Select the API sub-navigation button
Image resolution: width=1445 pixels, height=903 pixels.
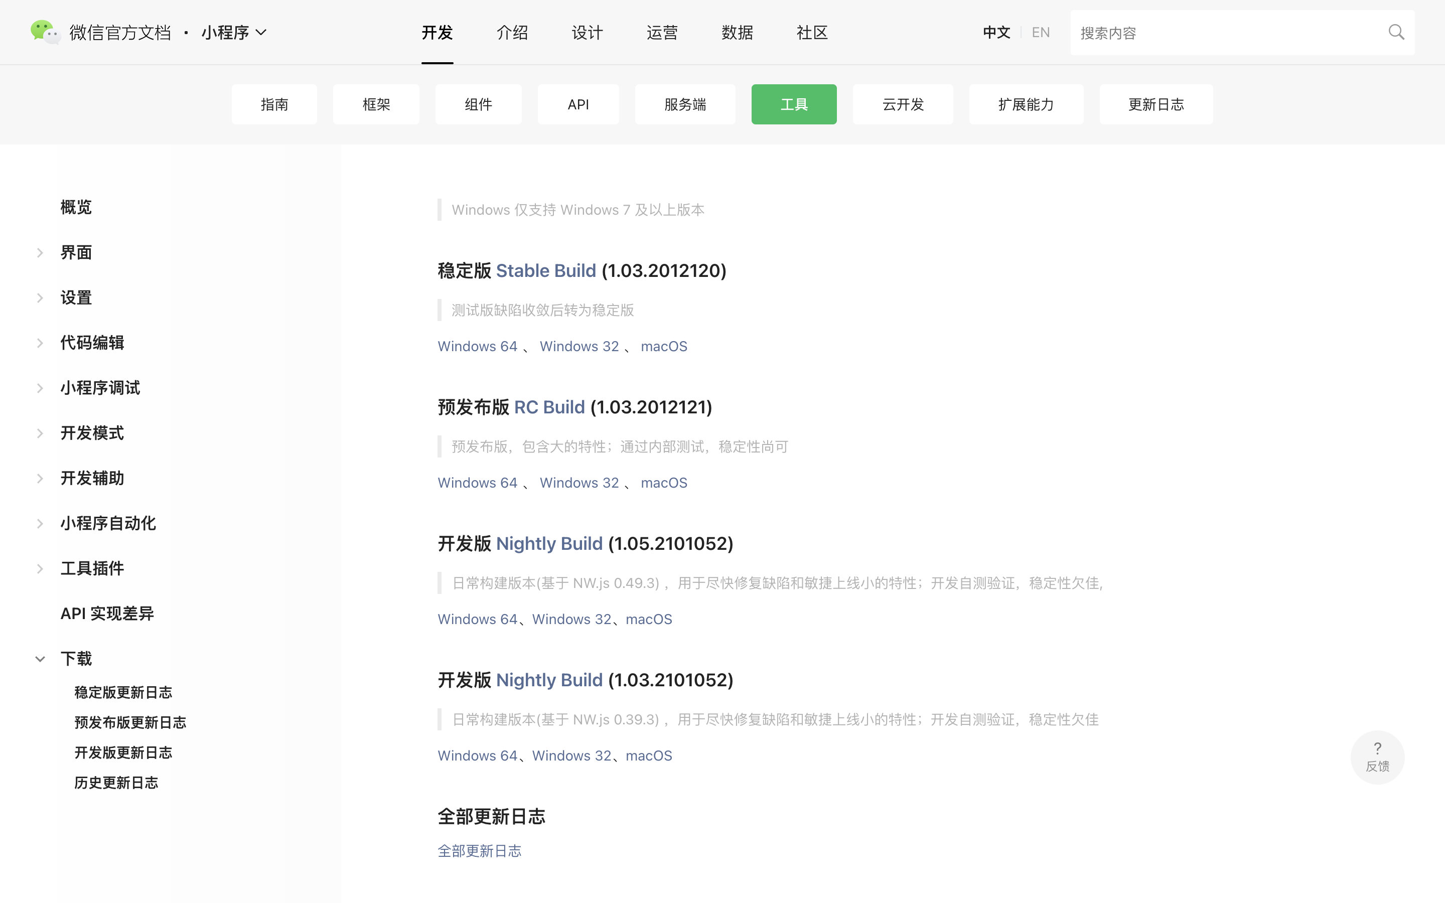578,104
